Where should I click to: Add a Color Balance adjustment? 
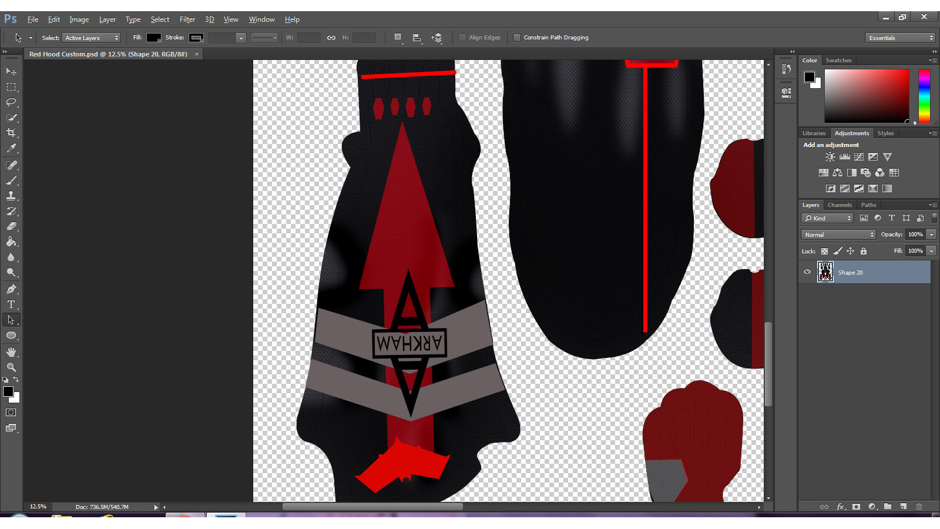coord(838,173)
